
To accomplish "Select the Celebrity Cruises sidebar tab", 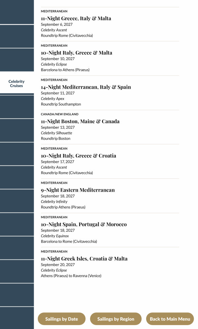I will point(16,83).
